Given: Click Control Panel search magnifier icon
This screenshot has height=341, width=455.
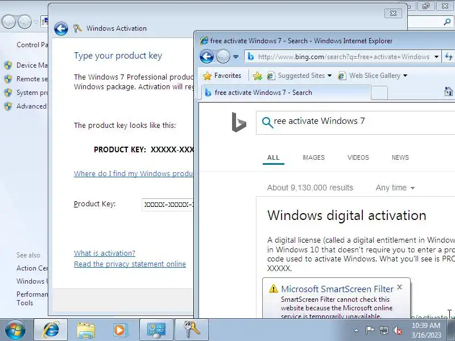Looking at the screenshot, I should point(447,22).
